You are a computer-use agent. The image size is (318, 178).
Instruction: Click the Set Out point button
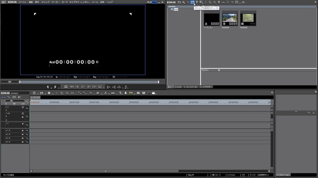coord(55,87)
